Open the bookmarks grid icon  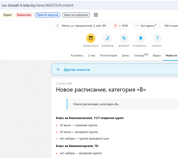pyautogui.click(x=96, y=15)
